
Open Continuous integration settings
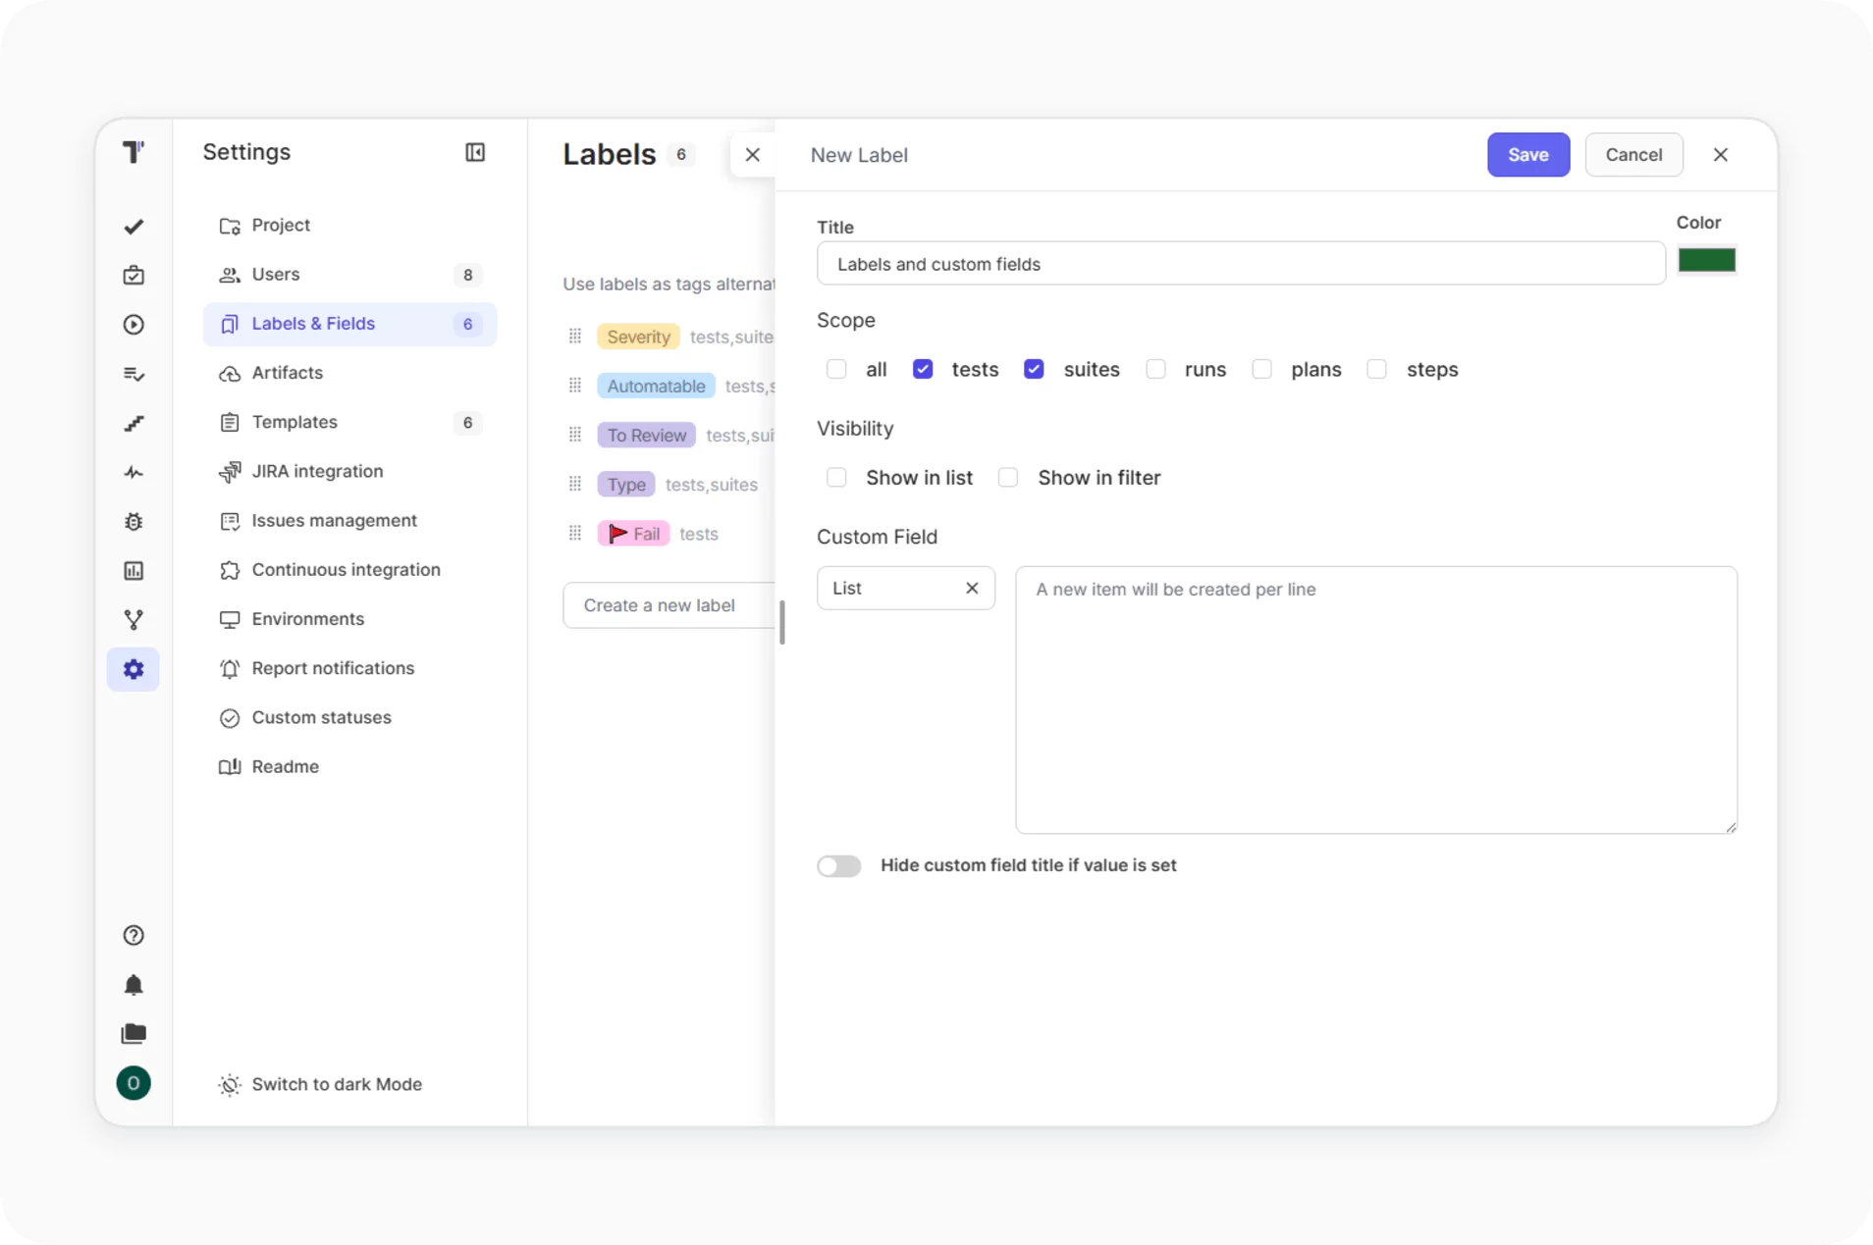[349, 570]
